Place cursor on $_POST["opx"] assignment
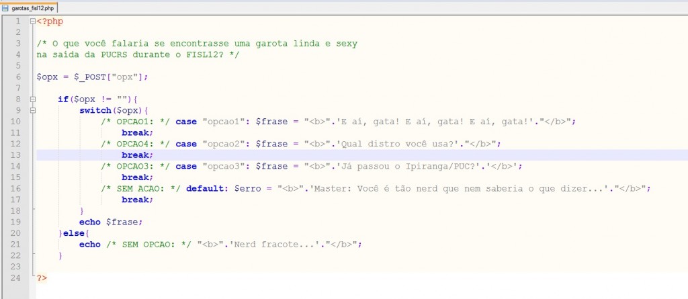688x299 pixels. click(93, 77)
